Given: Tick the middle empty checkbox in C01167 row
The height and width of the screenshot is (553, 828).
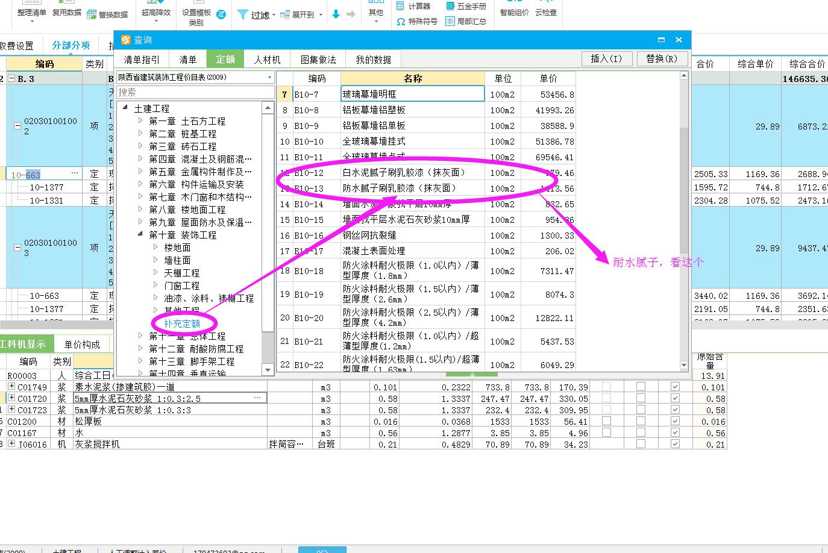Looking at the screenshot, I should (641, 433).
